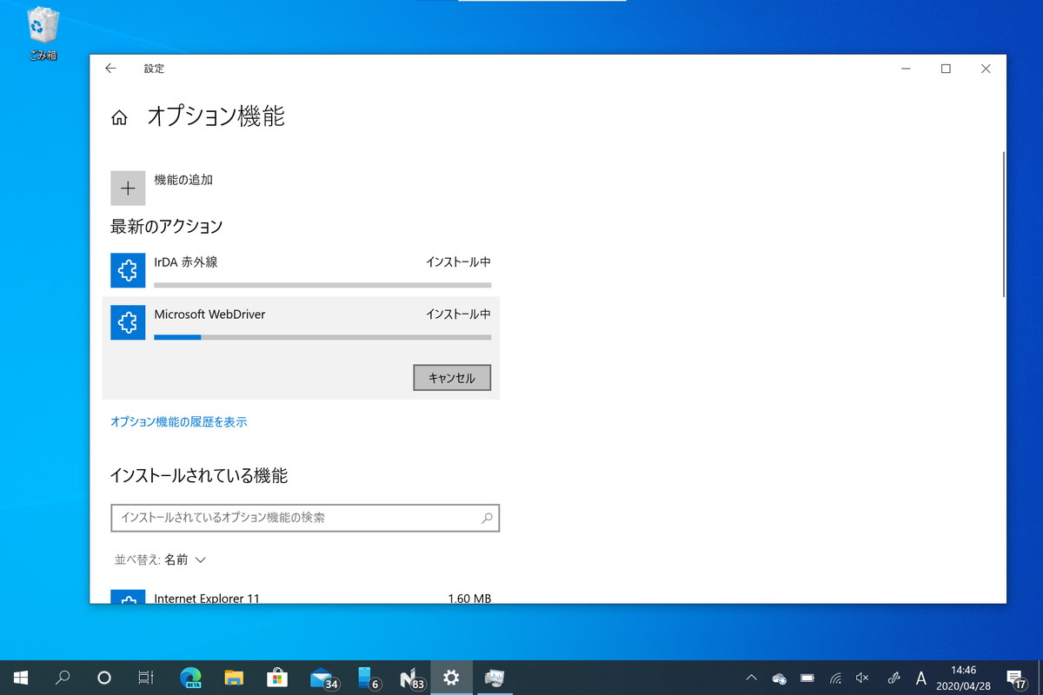Viewport: 1043px width, 695px height.
Task: Click the Microsoft WebDriver installation progress bar
Action: 322,337
